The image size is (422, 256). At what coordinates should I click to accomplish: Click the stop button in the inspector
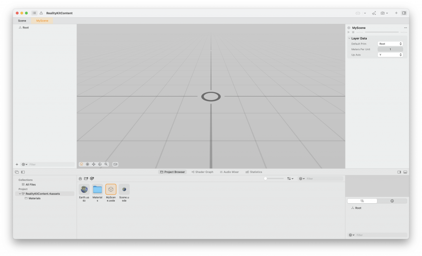click(353, 32)
